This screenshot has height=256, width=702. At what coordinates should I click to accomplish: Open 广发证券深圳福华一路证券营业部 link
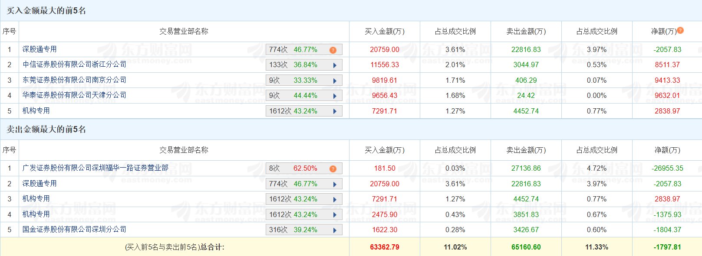click(x=95, y=168)
